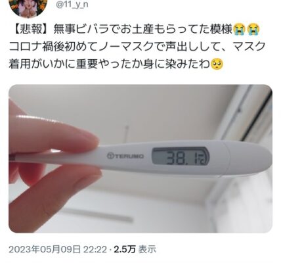Click the TERUMO logo on thermometer
281x263 pixels.
[x=125, y=156]
